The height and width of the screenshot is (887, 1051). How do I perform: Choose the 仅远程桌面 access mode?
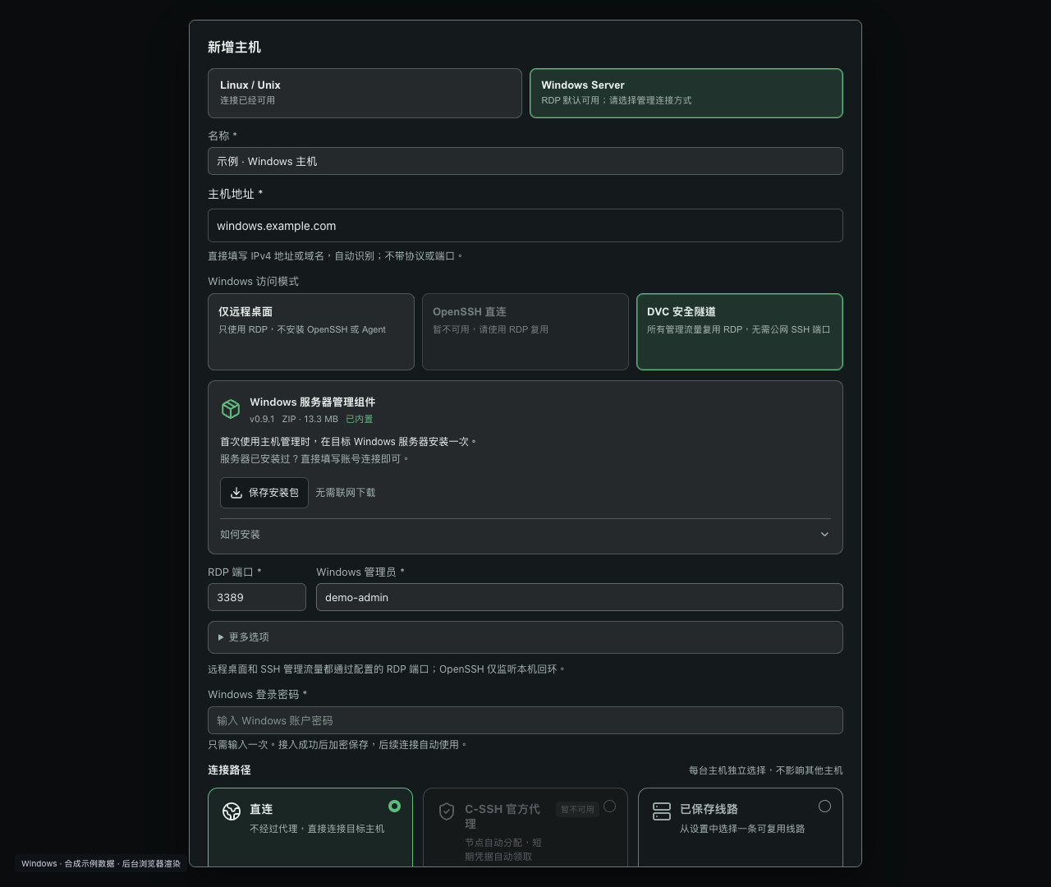[311, 332]
